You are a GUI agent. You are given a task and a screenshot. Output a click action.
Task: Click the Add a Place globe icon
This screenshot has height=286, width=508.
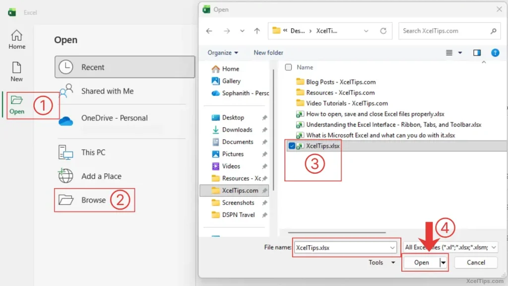click(66, 176)
